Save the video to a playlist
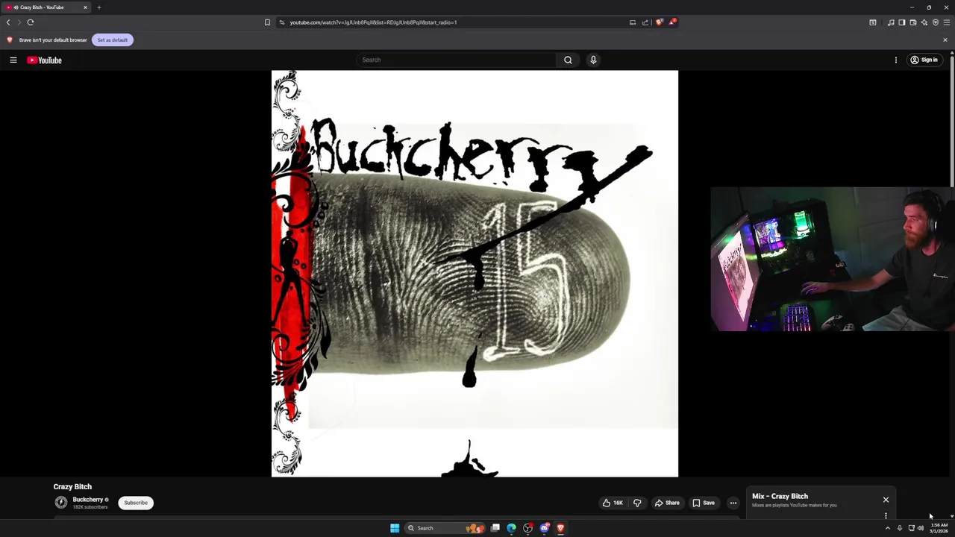The image size is (955, 537). point(703,503)
